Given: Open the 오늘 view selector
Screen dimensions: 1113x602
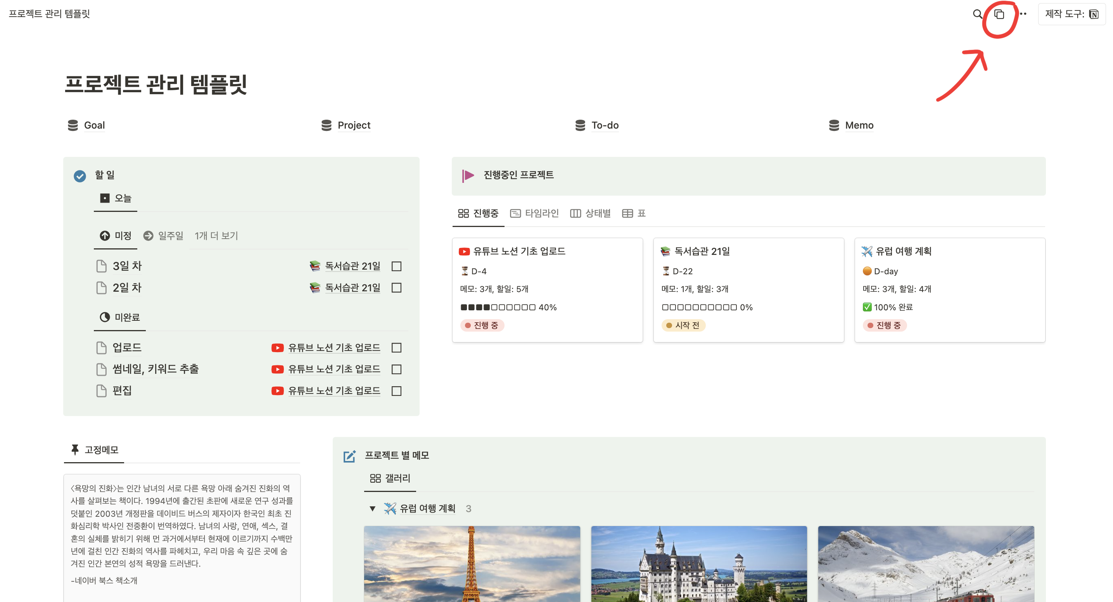Looking at the screenshot, I should coord(116,198).
